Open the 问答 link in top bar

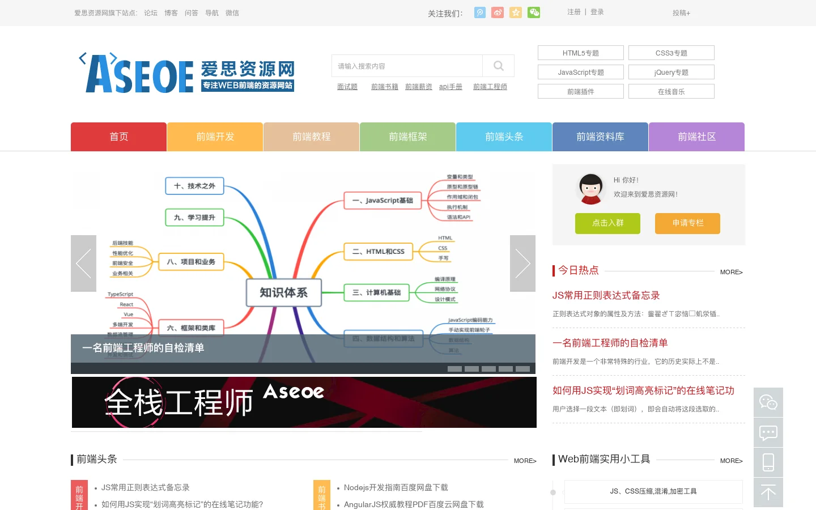(x=192, y=12)
